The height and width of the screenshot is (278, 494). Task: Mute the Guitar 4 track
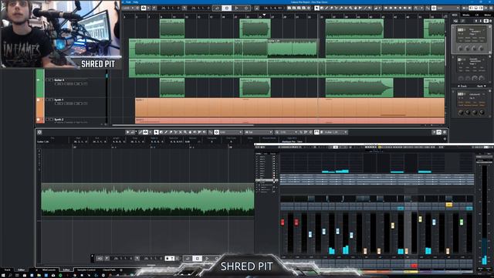coord(48,80)
